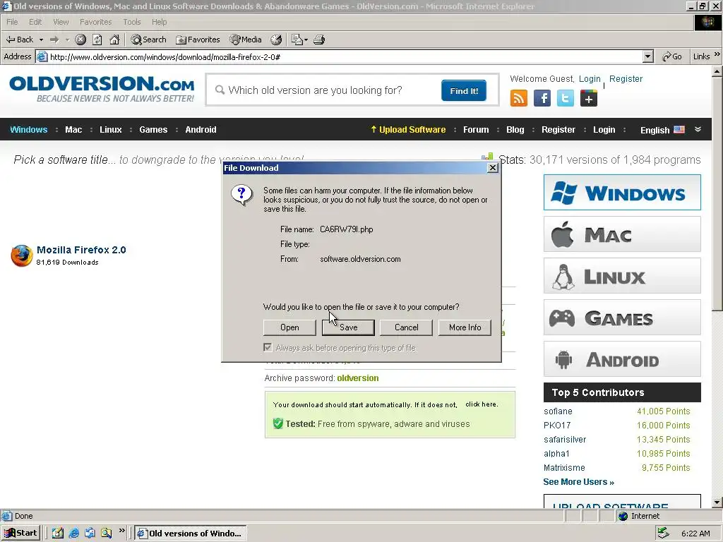Select the Android nav tab

[x=201, y=130]
